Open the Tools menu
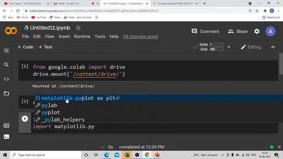Screen dimensions: 283x159 point(100,36)
